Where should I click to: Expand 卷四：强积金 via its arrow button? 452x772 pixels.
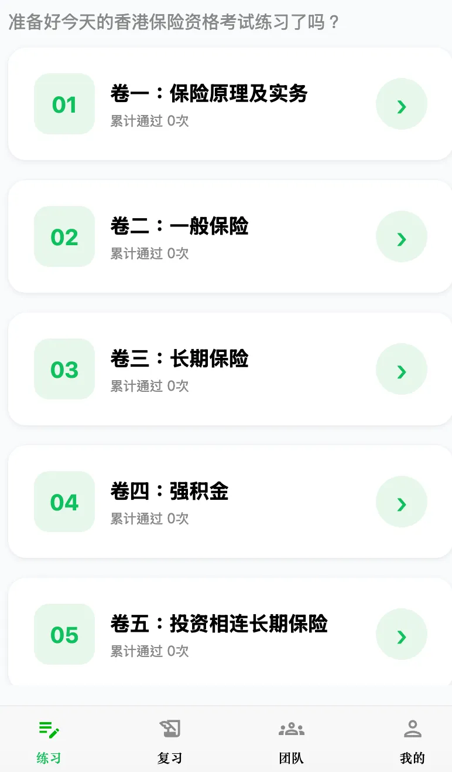point(402,502)
